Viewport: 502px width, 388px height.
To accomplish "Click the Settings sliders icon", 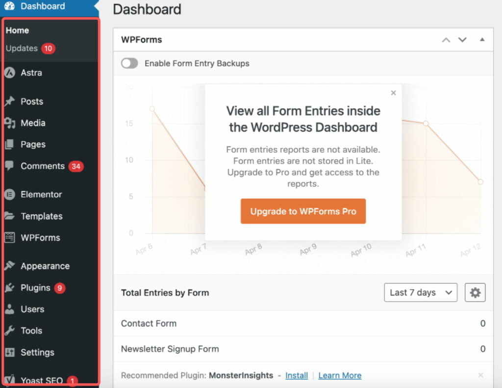I will tap(10, 352).
